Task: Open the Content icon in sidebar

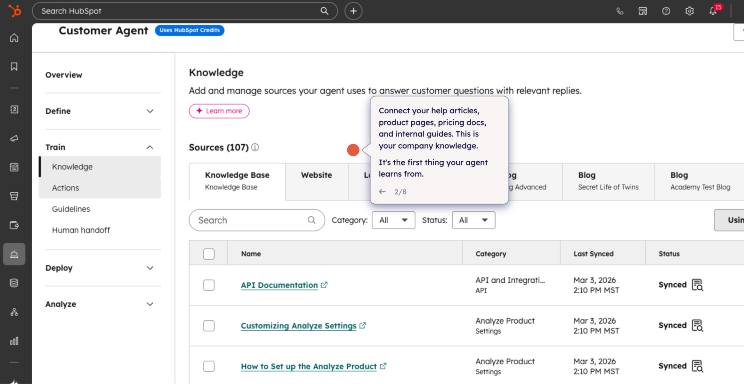Action: click(x=14, y=167)
